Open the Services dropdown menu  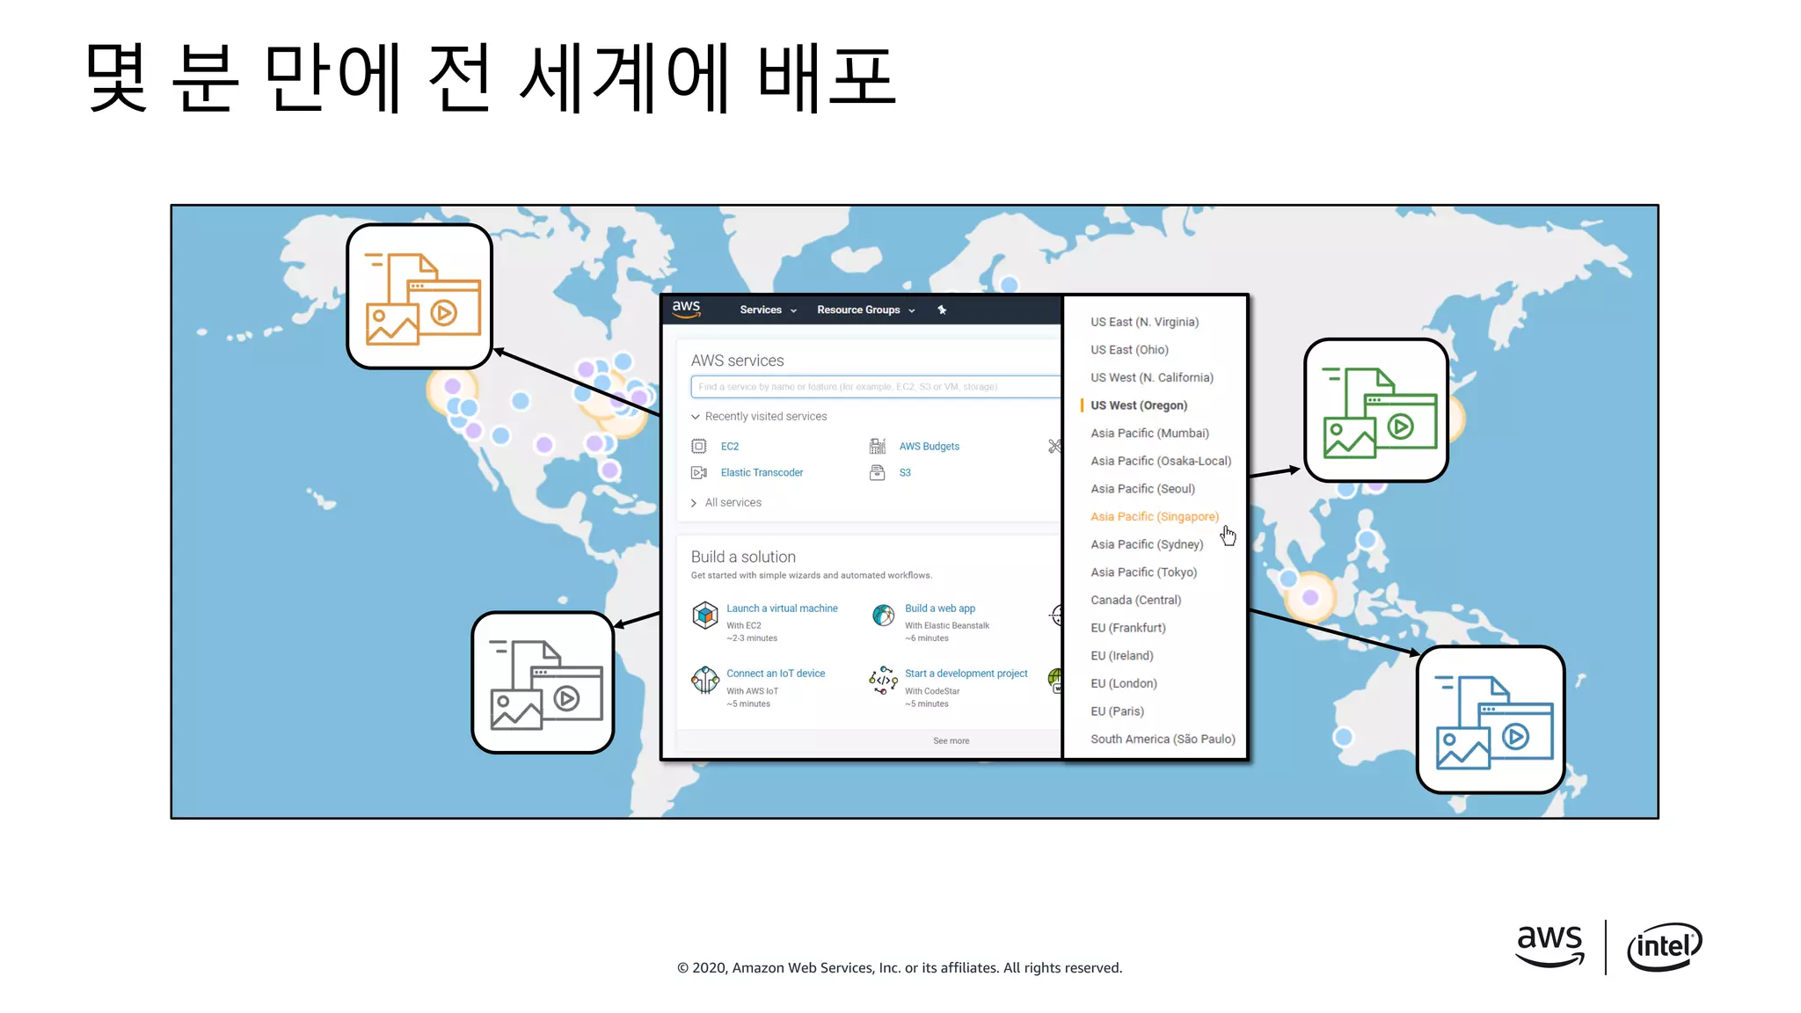(768, 310)
